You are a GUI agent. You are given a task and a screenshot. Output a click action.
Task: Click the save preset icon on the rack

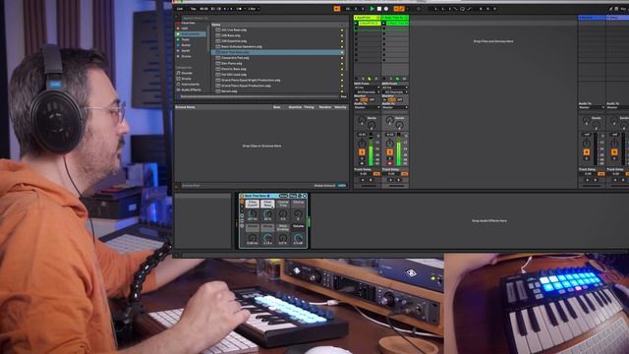click(x=305, y=196)
